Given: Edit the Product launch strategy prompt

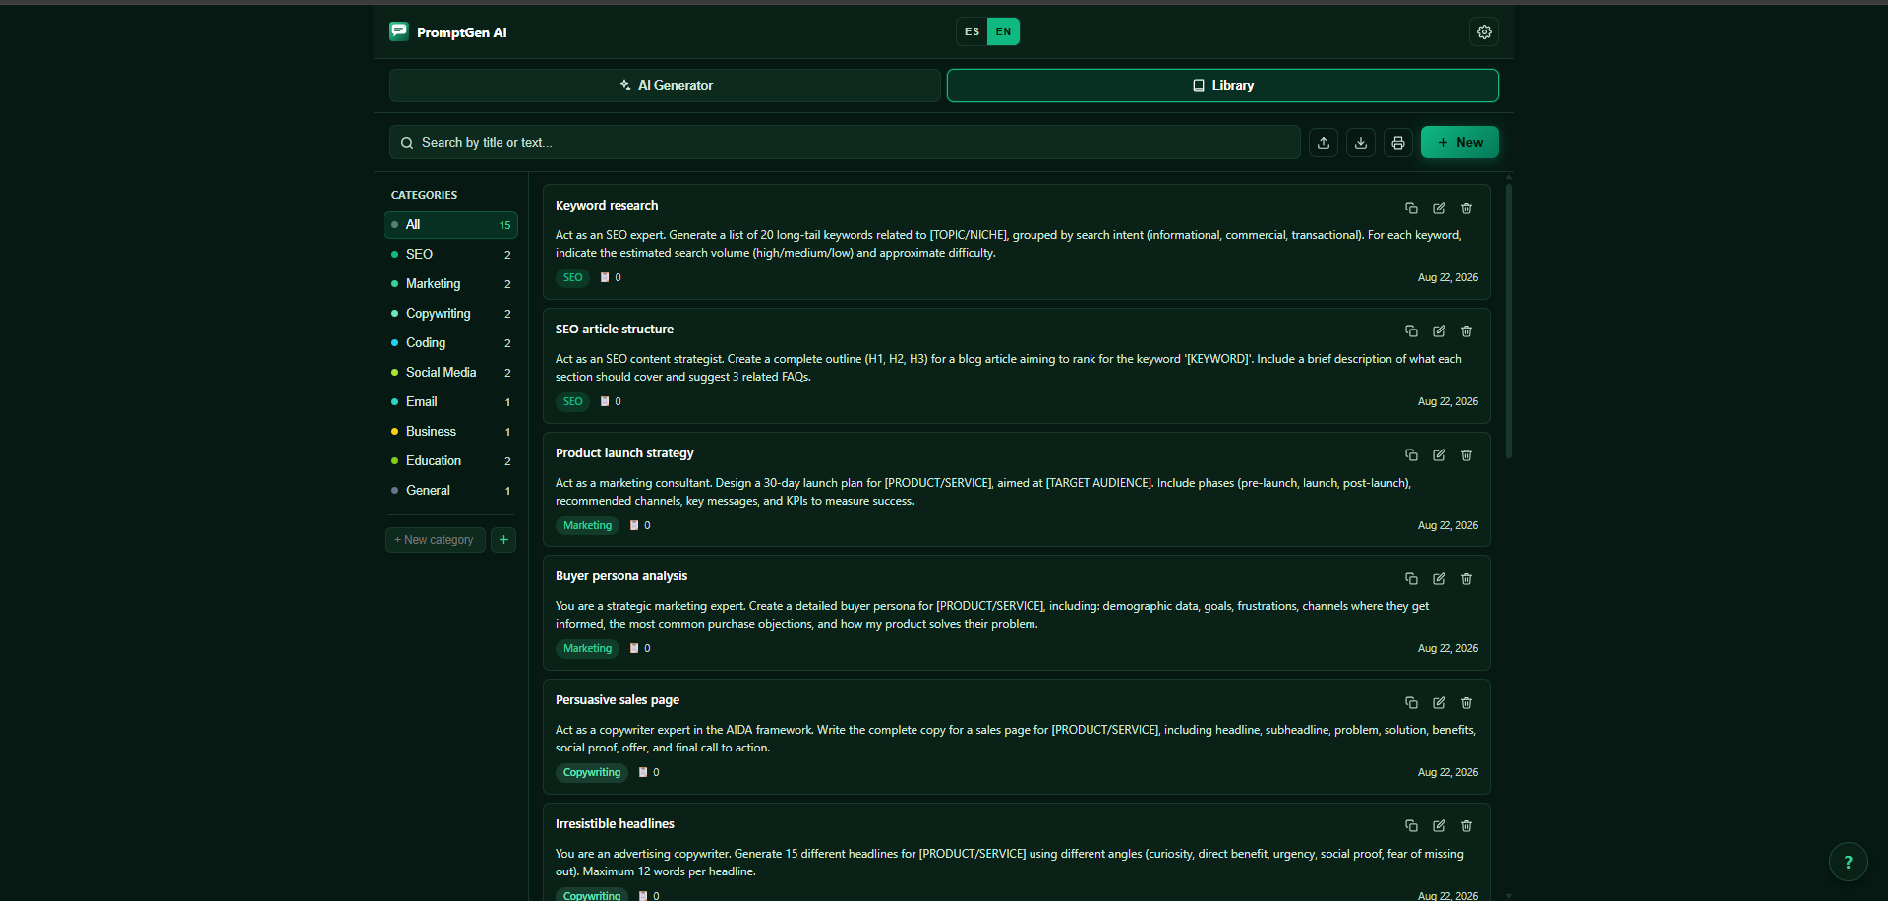Looking at the screenshot, I should pyautogui.click(x=1439, y=455).
